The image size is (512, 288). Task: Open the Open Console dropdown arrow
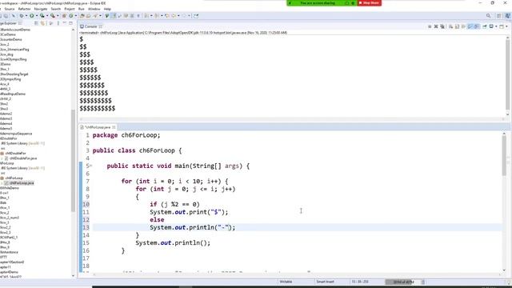pos(506,26)
